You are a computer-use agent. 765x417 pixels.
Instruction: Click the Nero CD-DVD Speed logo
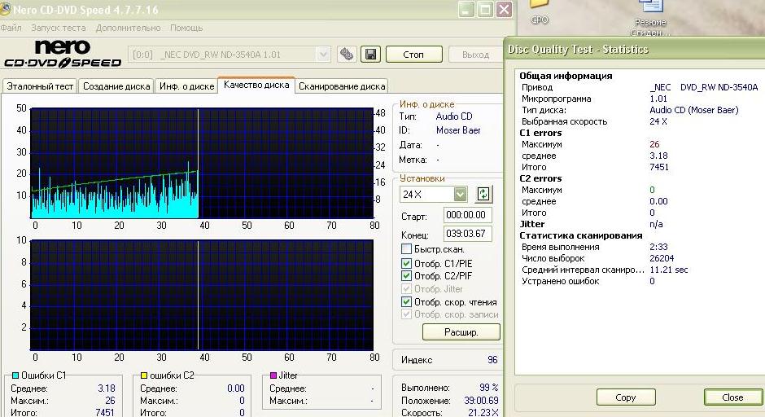pos(62,55)
